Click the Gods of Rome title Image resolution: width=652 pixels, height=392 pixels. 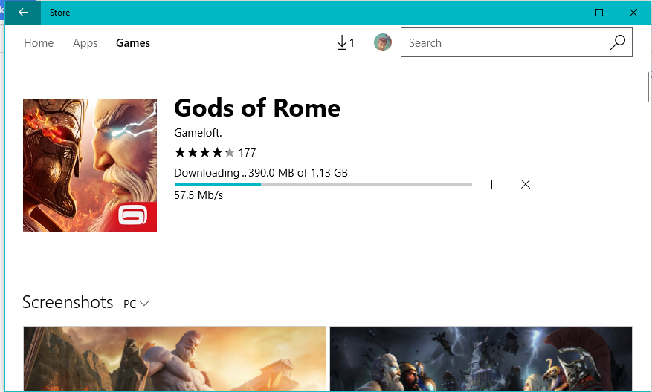tap(257, 108)
